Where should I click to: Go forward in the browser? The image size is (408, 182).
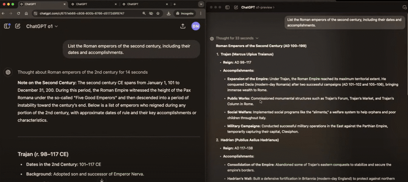point(11,13)
